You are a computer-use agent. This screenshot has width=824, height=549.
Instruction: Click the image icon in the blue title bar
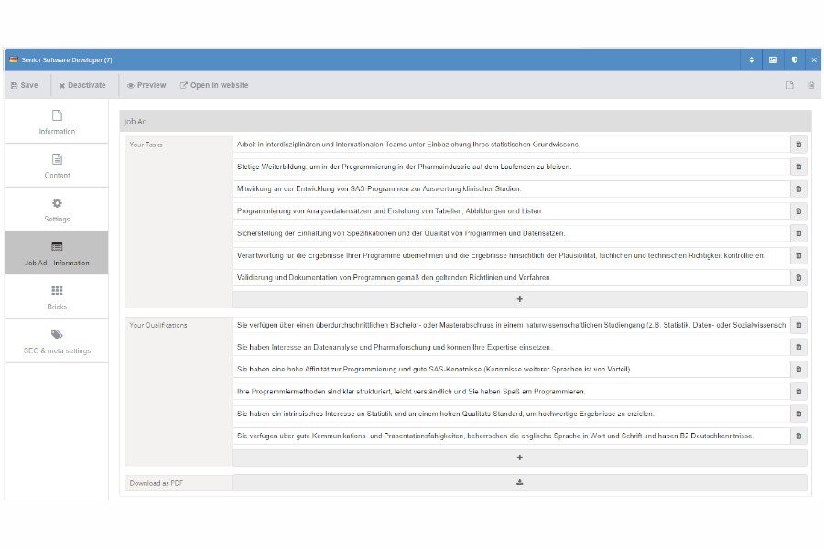pos(774,59)
